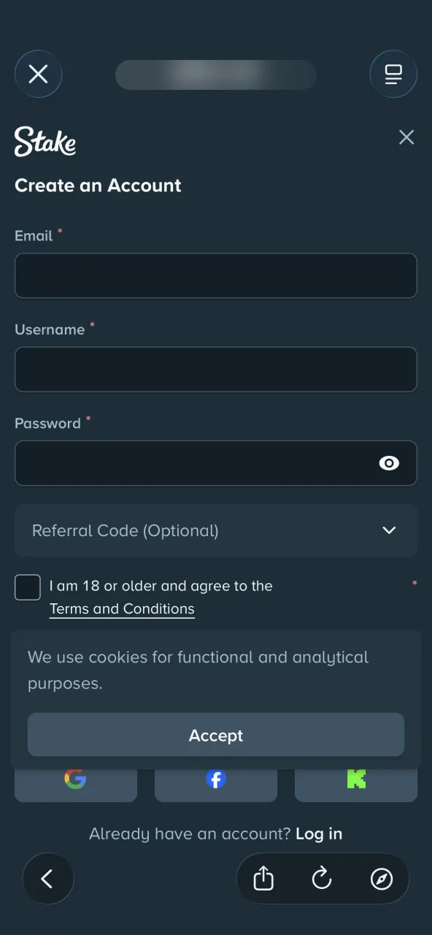The height and width of the screenshot is (935, 432).
Task: Select the Username input field
Action: 216,369
